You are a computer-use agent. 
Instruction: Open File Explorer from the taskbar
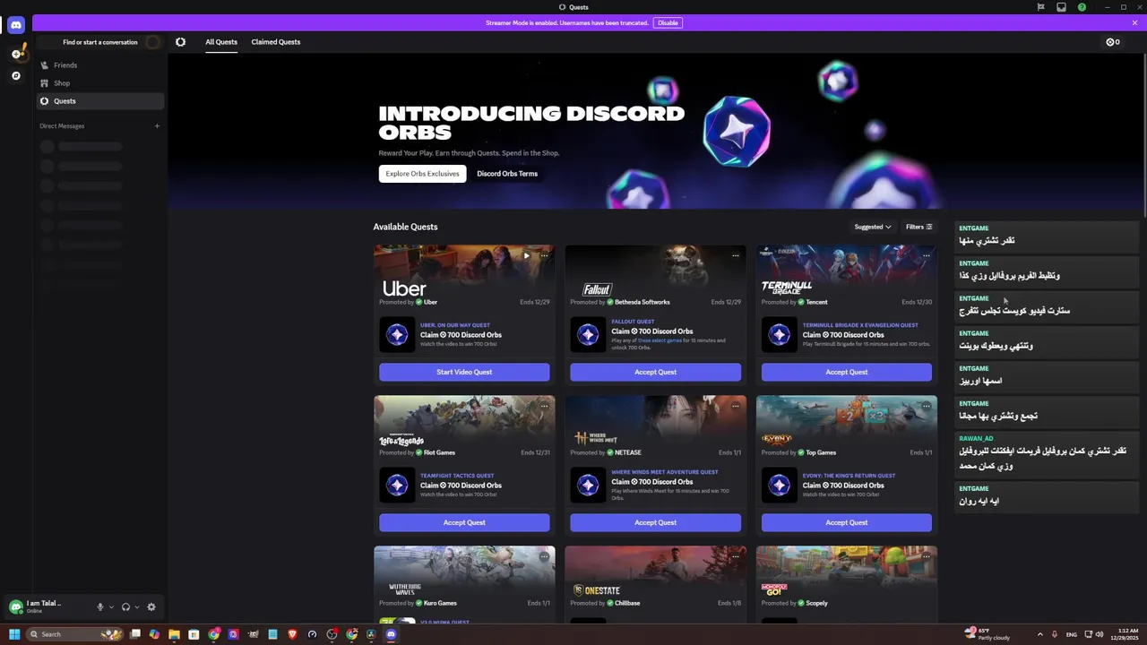174,634
